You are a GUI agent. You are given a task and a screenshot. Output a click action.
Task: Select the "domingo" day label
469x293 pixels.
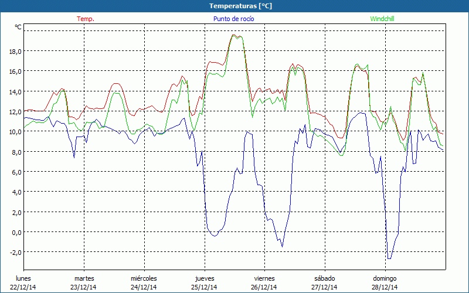[x=385, y=278]
